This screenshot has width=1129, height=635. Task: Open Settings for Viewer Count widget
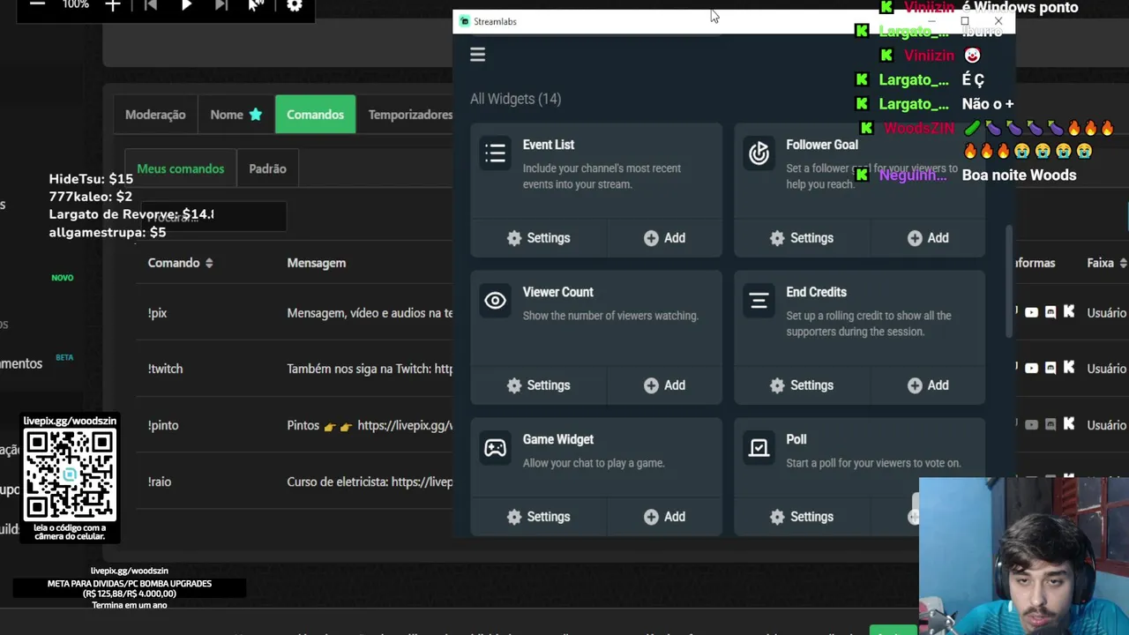[538, 385]
